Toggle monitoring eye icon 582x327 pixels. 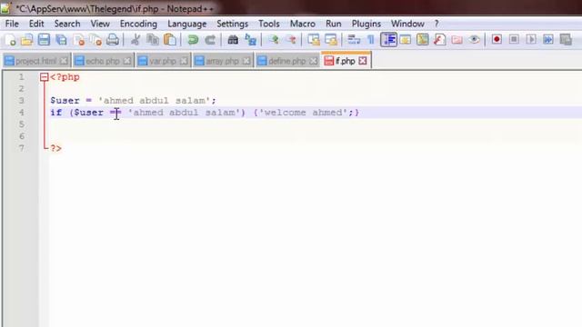pos(474,40)
